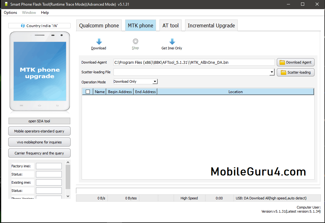The image size is (325, 223).
Task: Click the Factory imei label
Action: pos(21,166)
